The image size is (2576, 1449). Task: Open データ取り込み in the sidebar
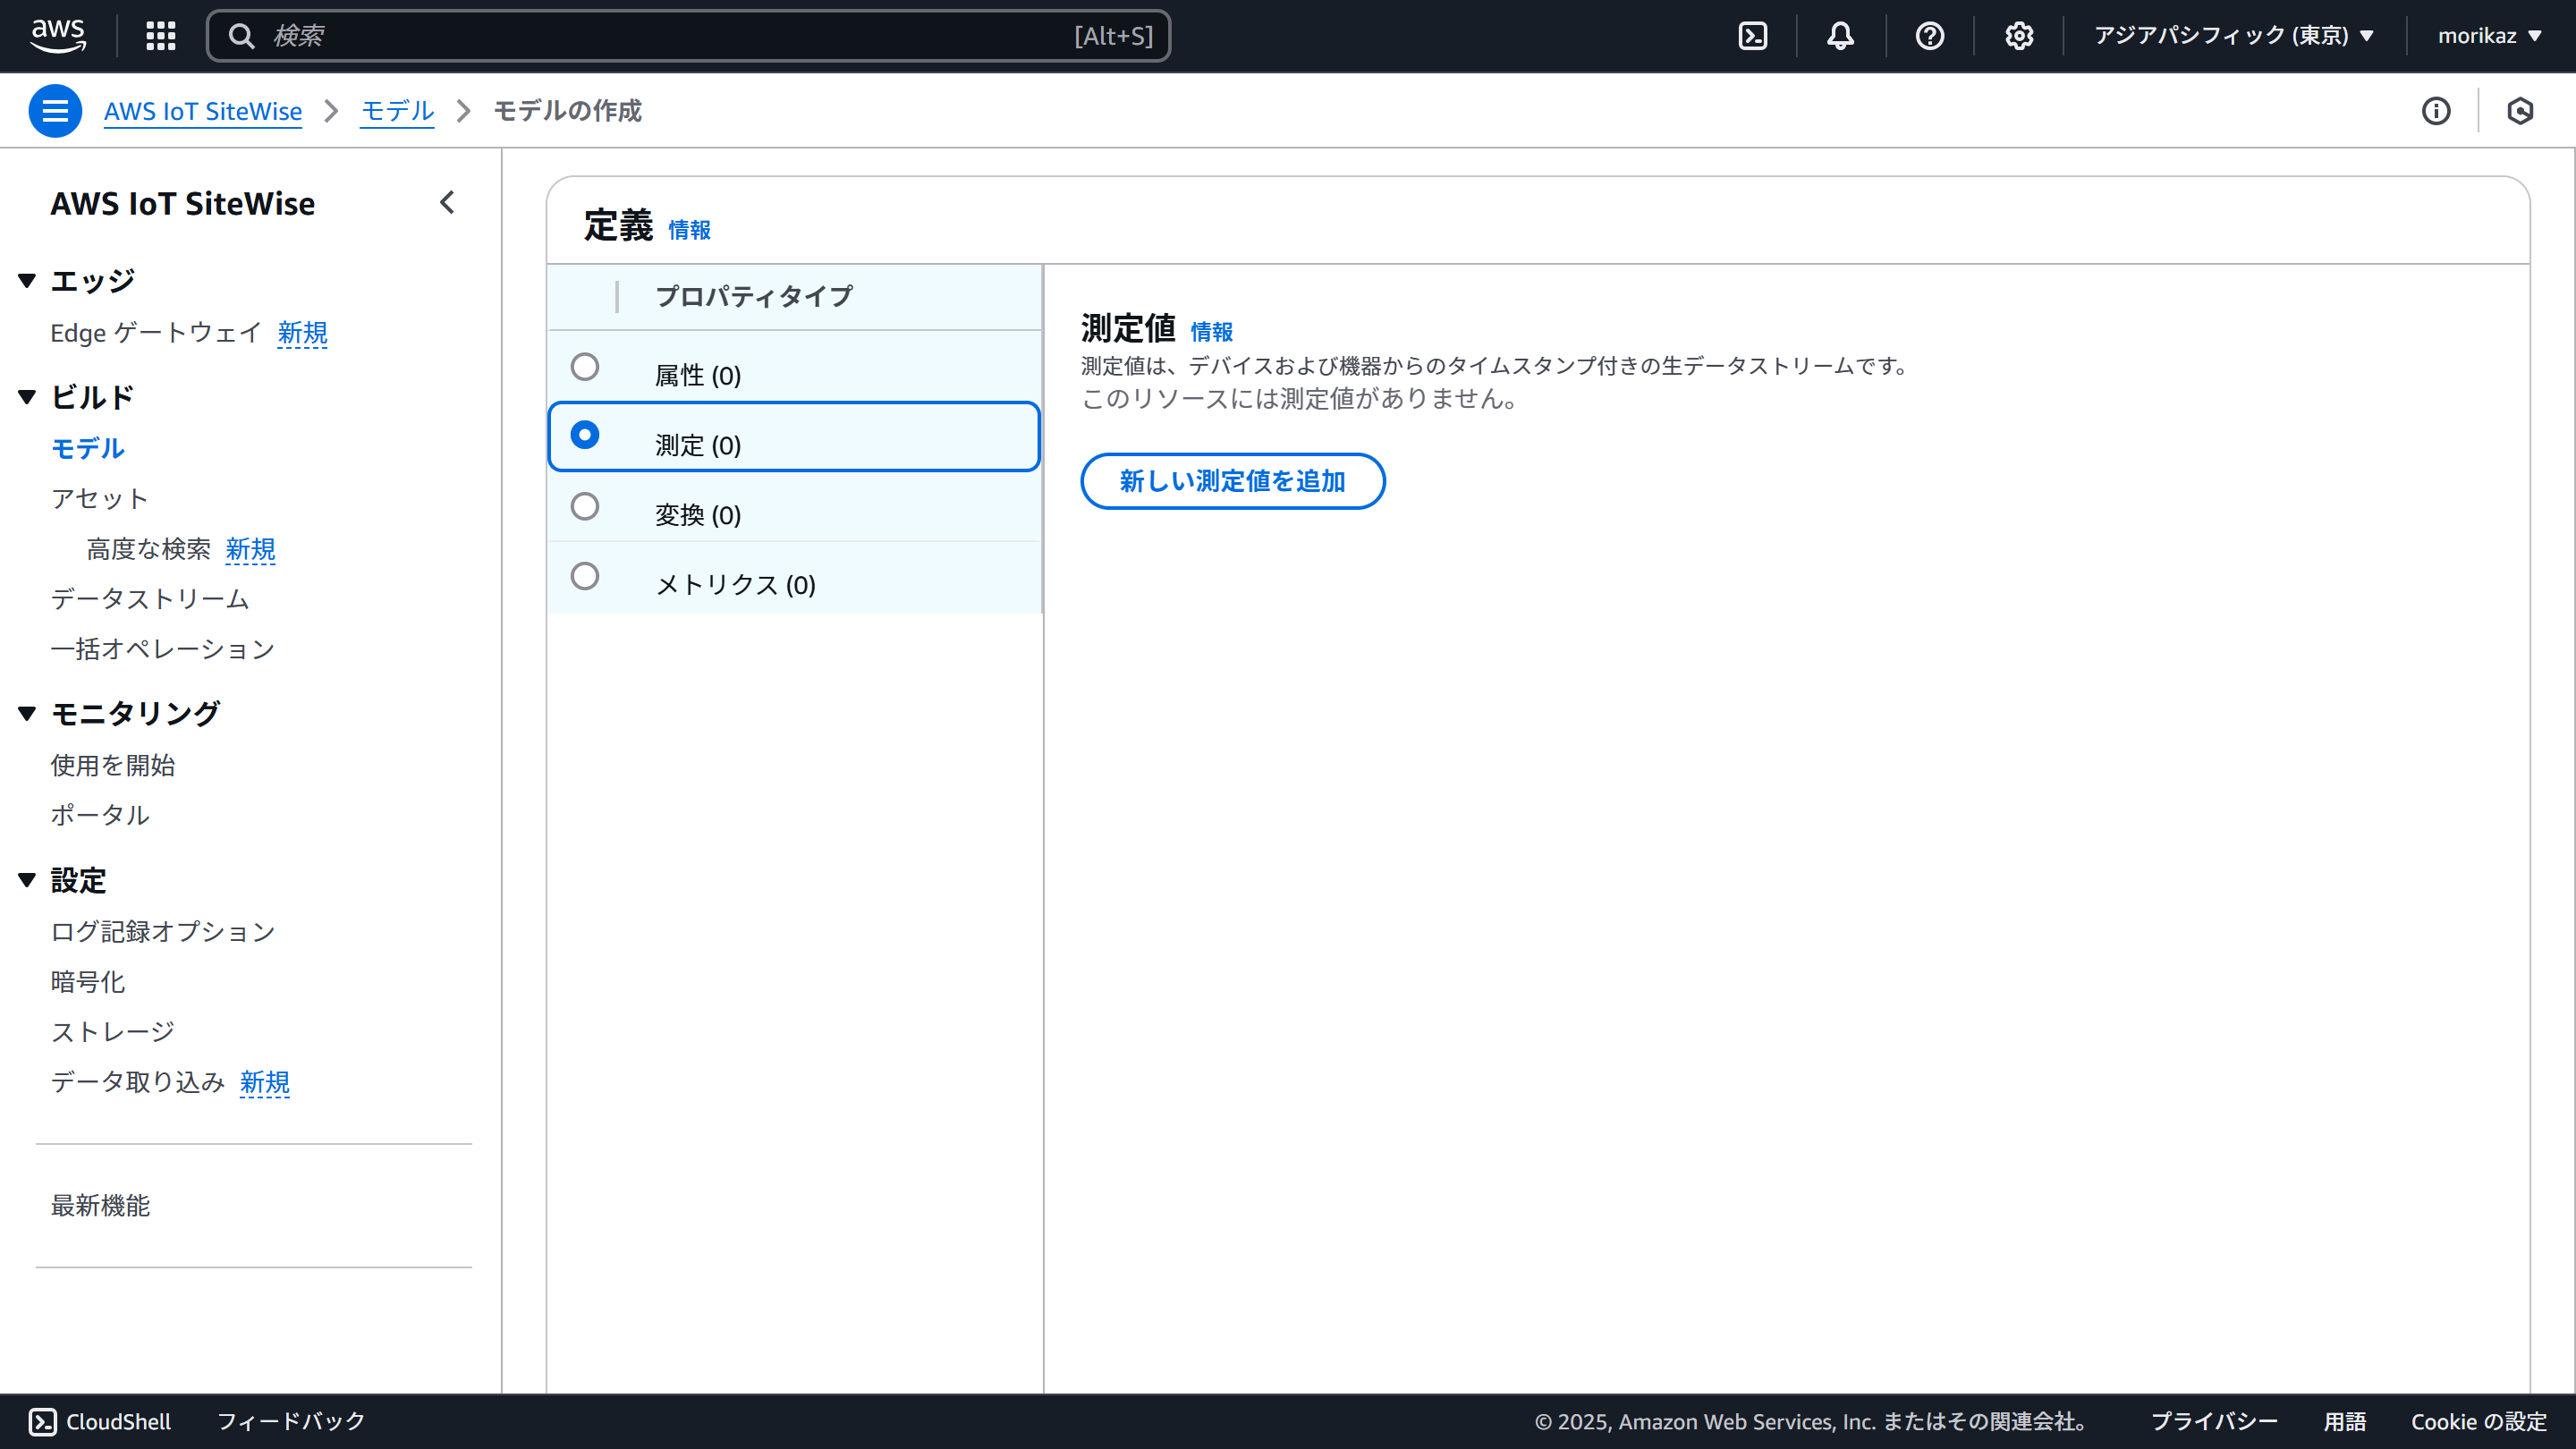138,1081
